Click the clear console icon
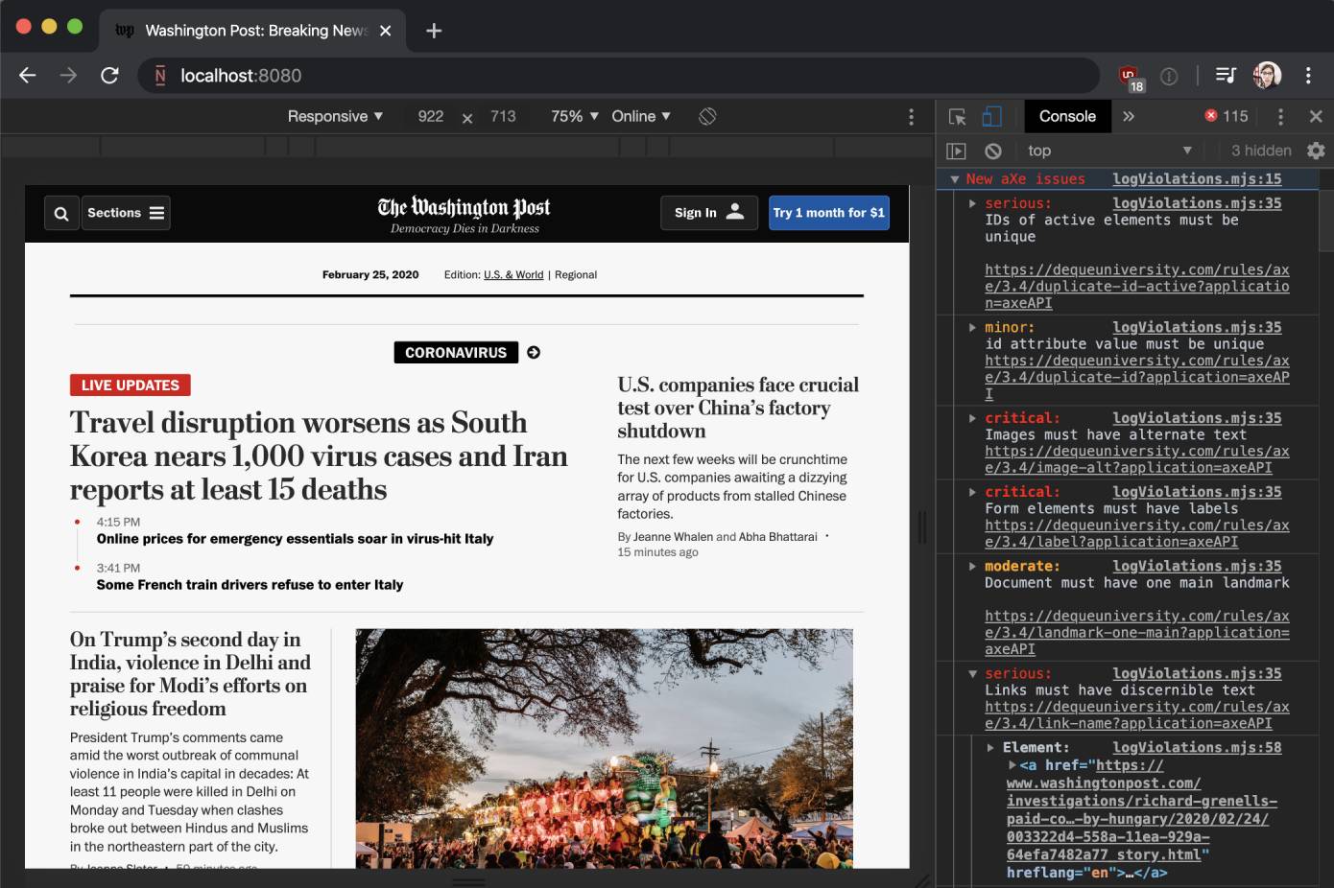 click(x=993, y=151)
